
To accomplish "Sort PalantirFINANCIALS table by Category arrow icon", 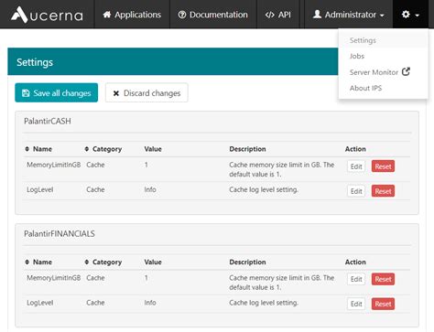I will (x=87, y=262).
